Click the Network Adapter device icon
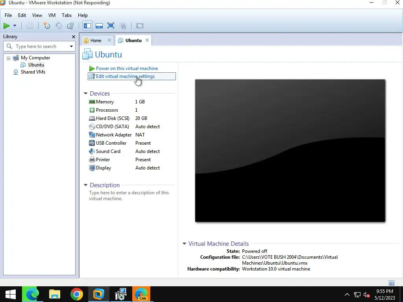403x302 pixels. pyautogui.click(x=92, y=135)
